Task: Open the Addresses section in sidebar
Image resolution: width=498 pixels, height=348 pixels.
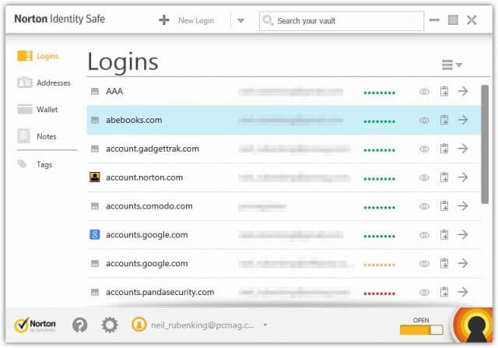Action: (x=44, y=83)
